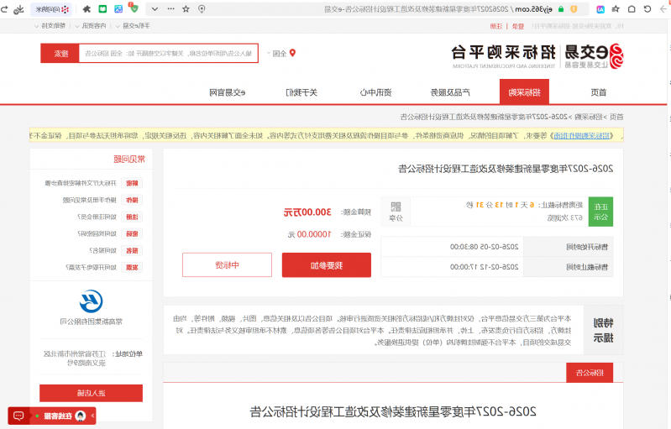Click the circular undo-arrow button in toolbar
Viewport: 671px width, 429px height.
[647, 9]
